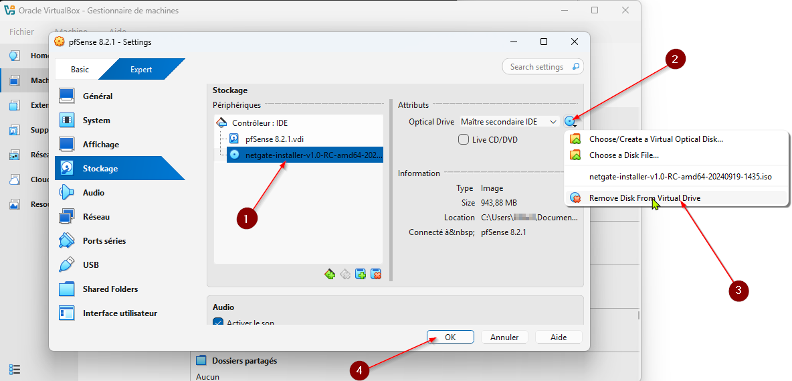
Task: Click the optical disk chooser icon
Action: [x=570, y=122]
